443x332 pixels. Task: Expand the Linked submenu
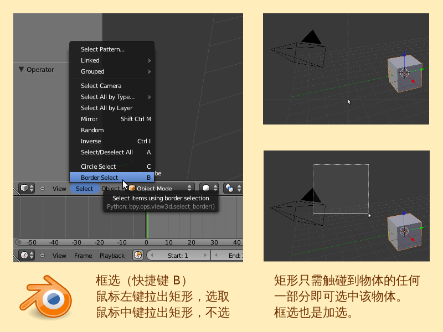pyautogui.click(x=112, y=60)
